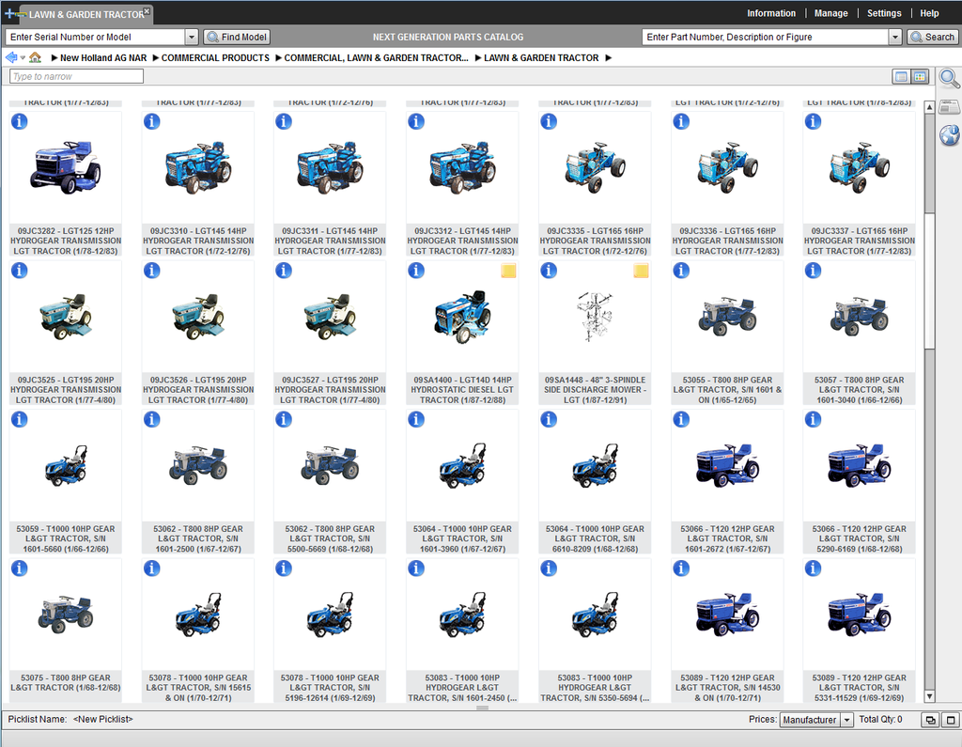Open the yellow note on 09SA1400 LGT14D
This screenshot has height=747, width=962.
tap(508, 272)
